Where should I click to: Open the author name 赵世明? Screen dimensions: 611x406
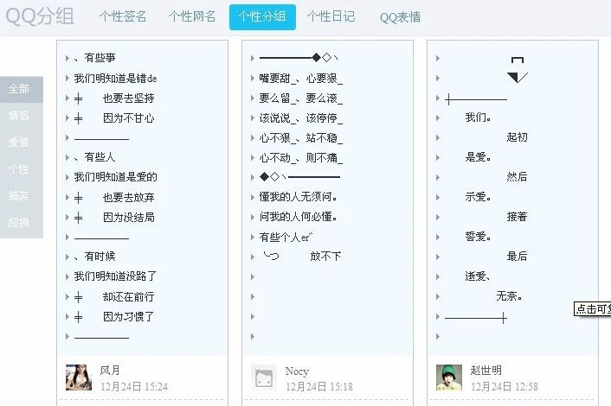[x=486, y=371]
